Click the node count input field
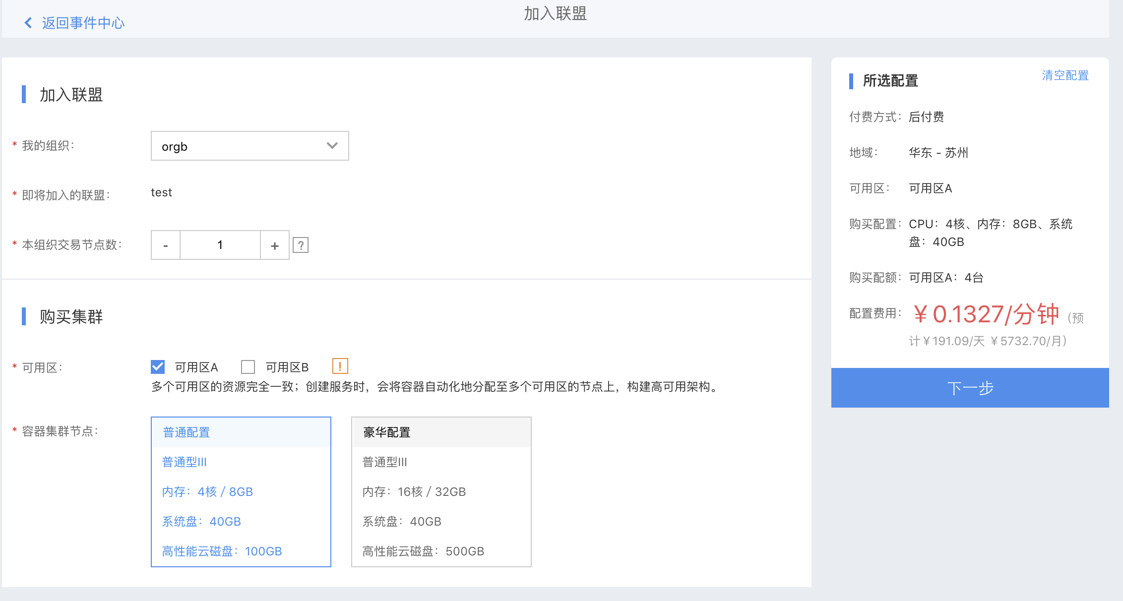The width and height of the screenshot is (1123, 601). 220,245
